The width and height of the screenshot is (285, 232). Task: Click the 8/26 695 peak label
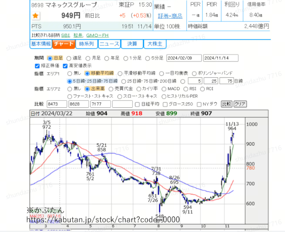174,180
